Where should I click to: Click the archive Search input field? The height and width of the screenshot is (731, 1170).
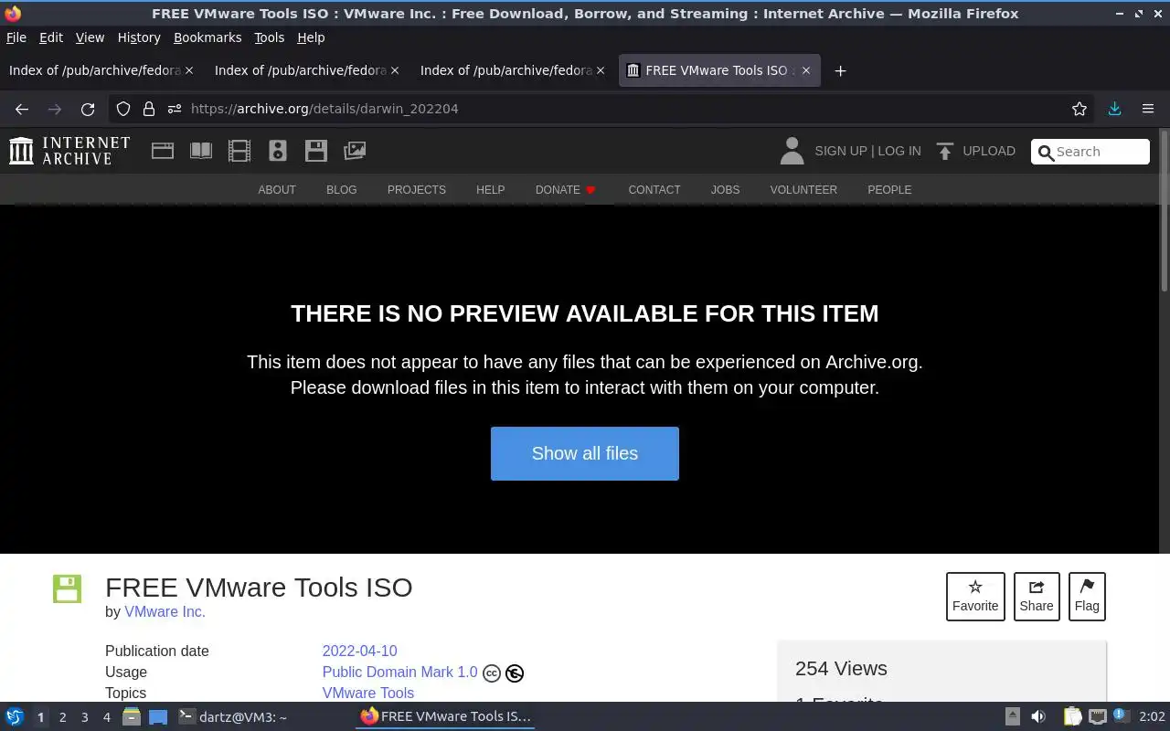[1090, 152]
